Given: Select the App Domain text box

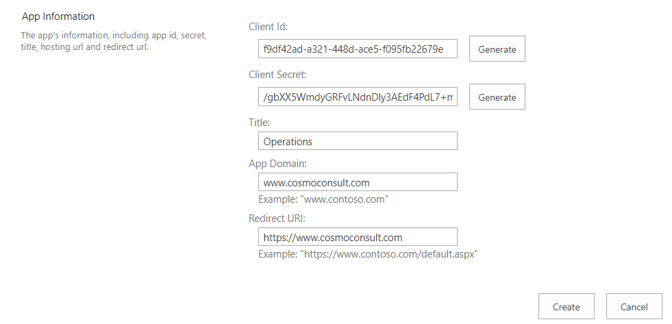Looking at the screenshot, I should 358,182.
